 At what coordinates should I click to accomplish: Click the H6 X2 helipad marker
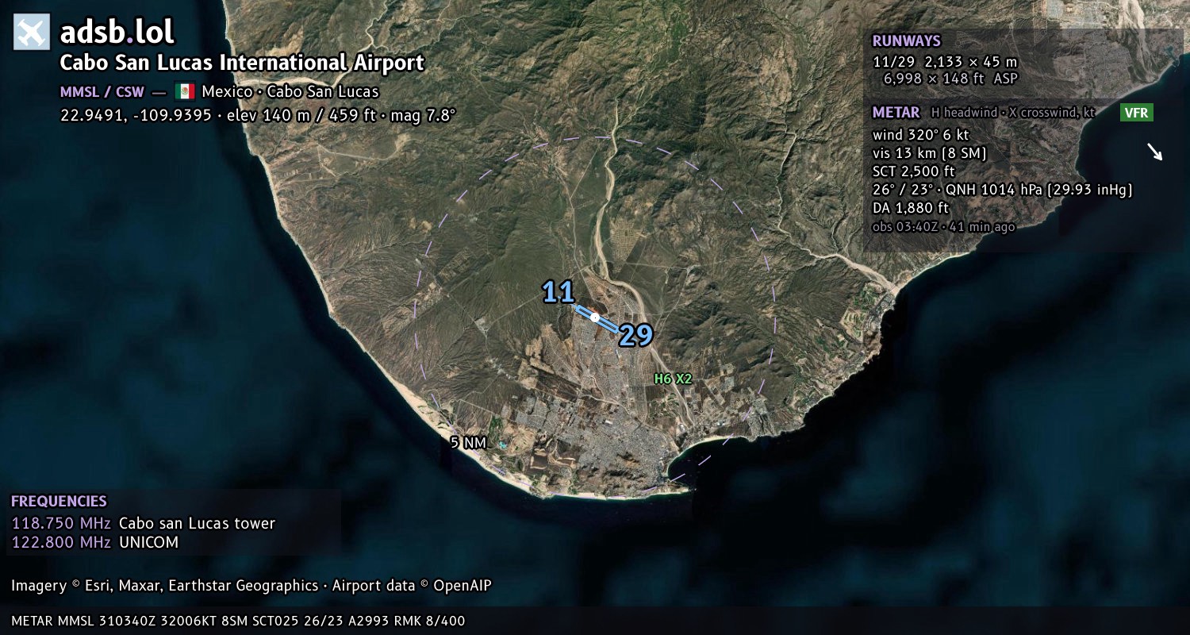coord(673,379)
